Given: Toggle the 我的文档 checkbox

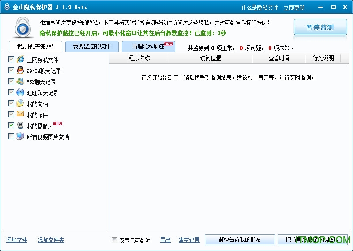Looking at the screenshot, I should [x=11, y=103].
